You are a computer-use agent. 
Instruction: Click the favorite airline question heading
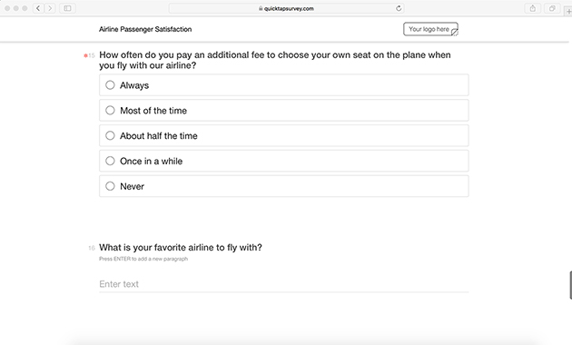point(181,248)
